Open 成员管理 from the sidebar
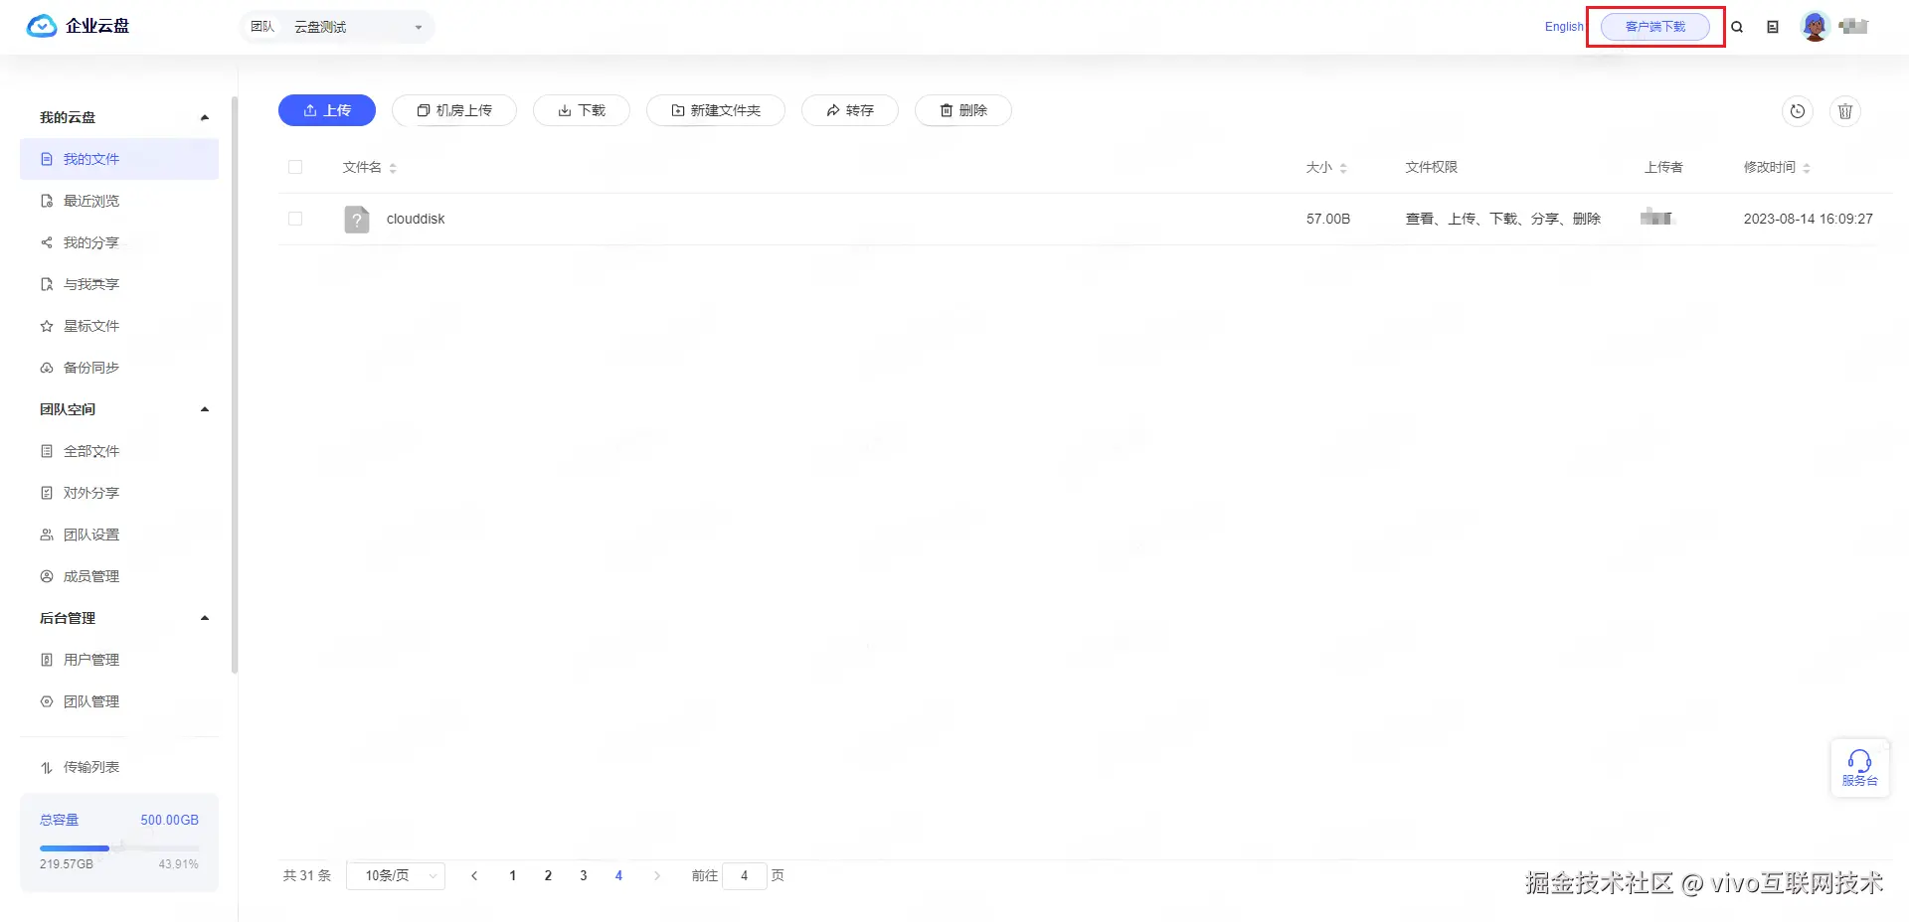The width and height of the screenshot is (1909, 922). (x=91, y=575)
